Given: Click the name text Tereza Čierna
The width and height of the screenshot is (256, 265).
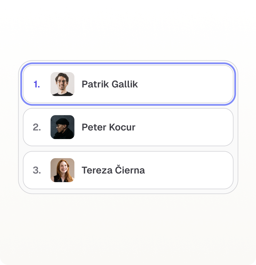Looking at the screenshot, I should [113, 170].
